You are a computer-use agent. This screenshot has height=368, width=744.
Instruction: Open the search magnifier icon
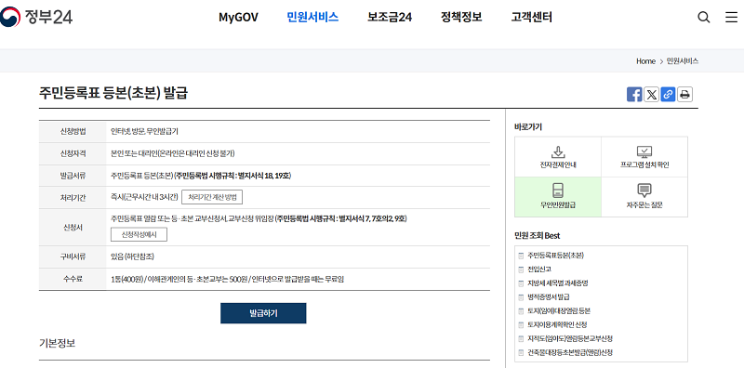[704, 18]
